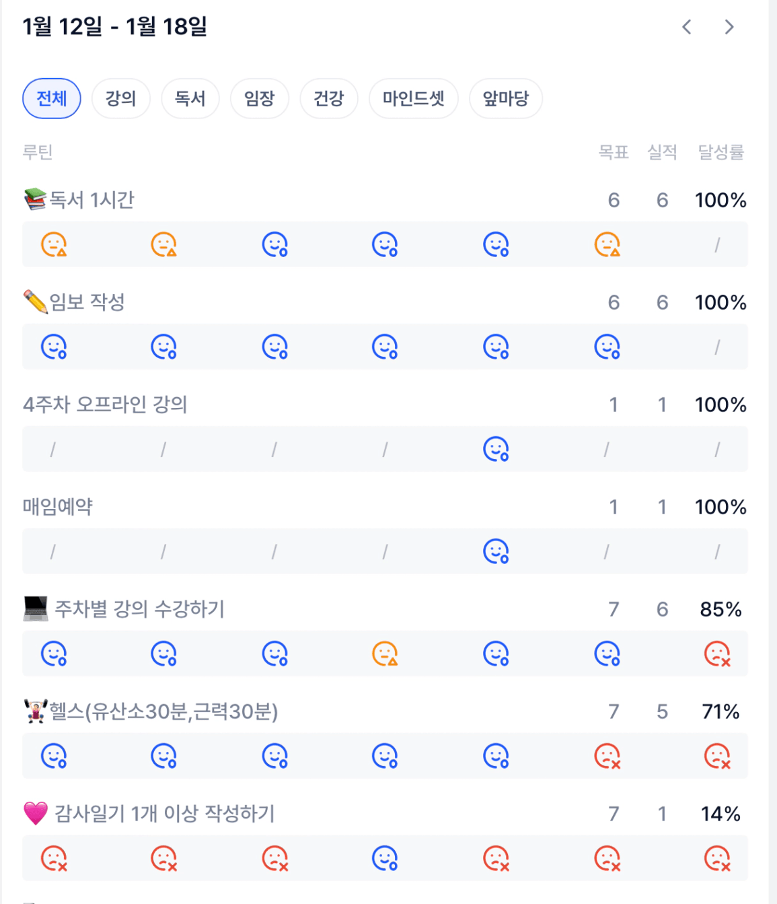Select the 앞마당 category chip
Screen dimensions: 777x904
[506, 99]
